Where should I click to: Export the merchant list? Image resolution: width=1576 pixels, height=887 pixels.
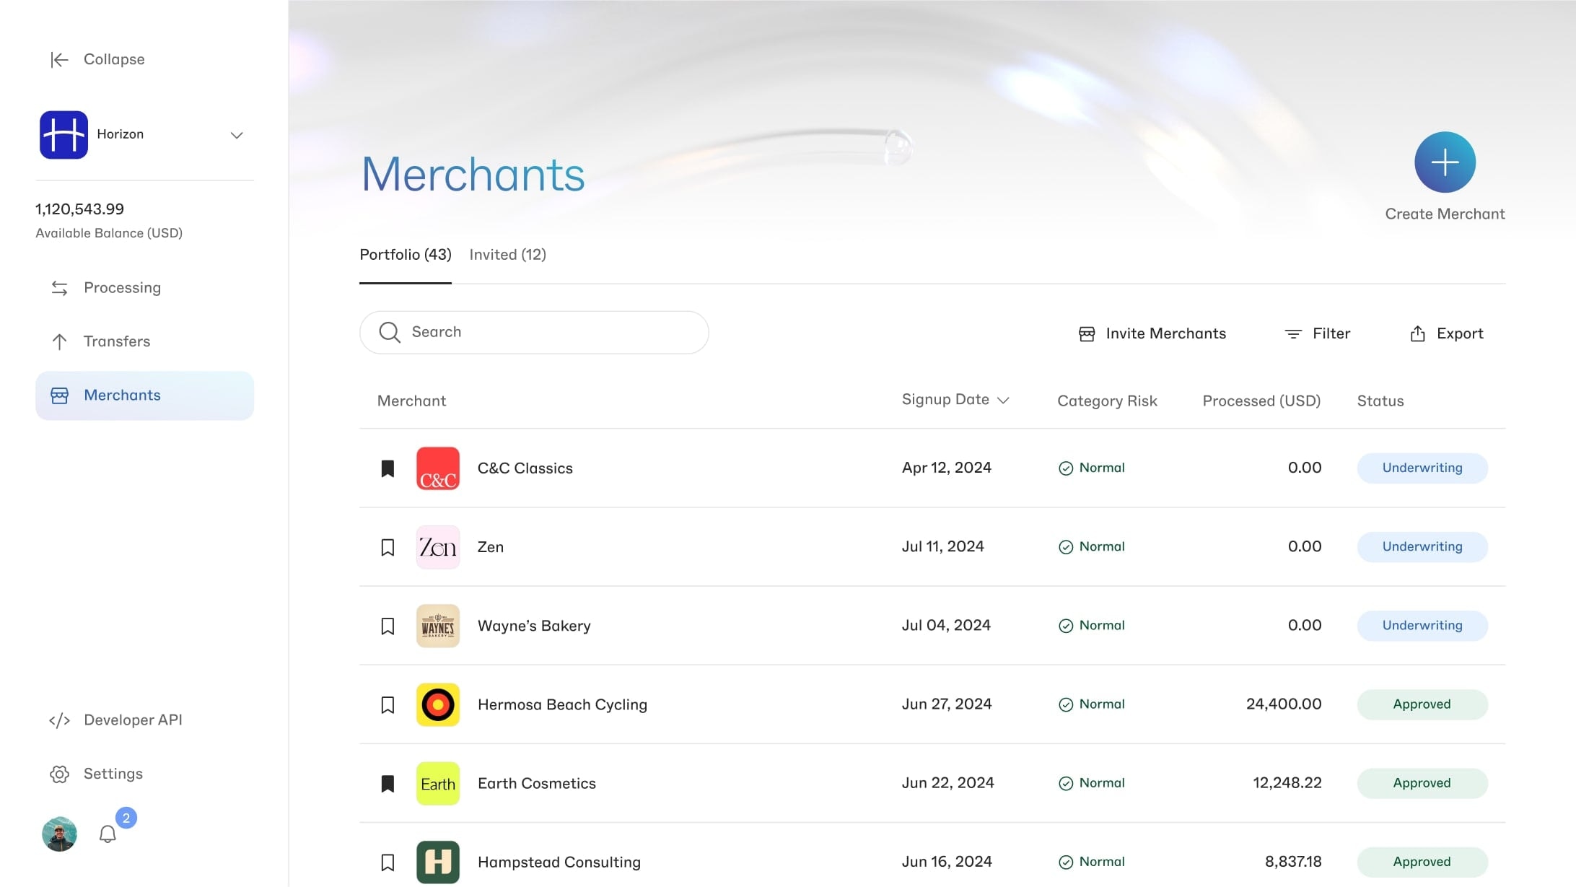point(1447,334)
